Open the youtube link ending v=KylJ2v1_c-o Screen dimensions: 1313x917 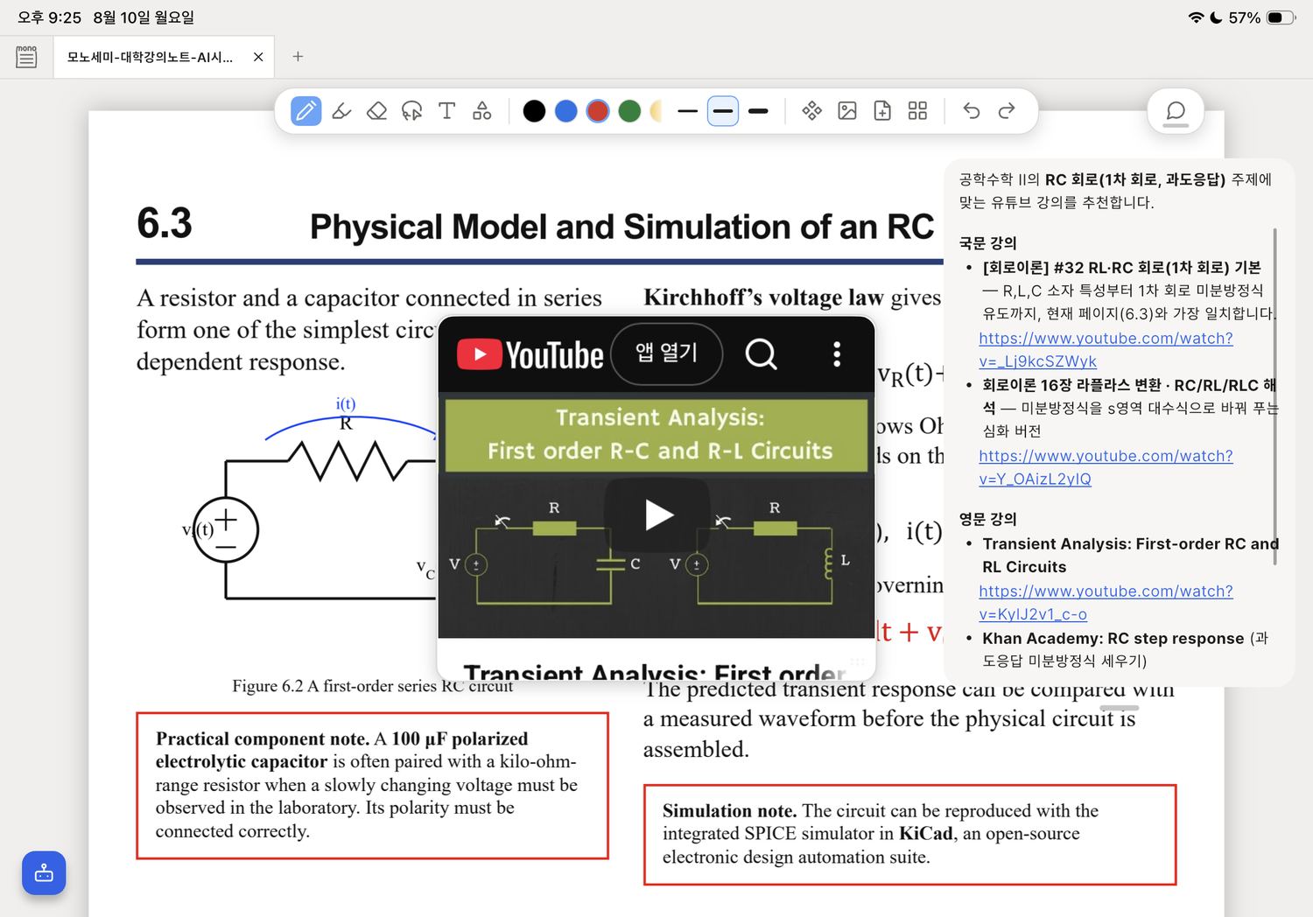tap(1106, 603)
